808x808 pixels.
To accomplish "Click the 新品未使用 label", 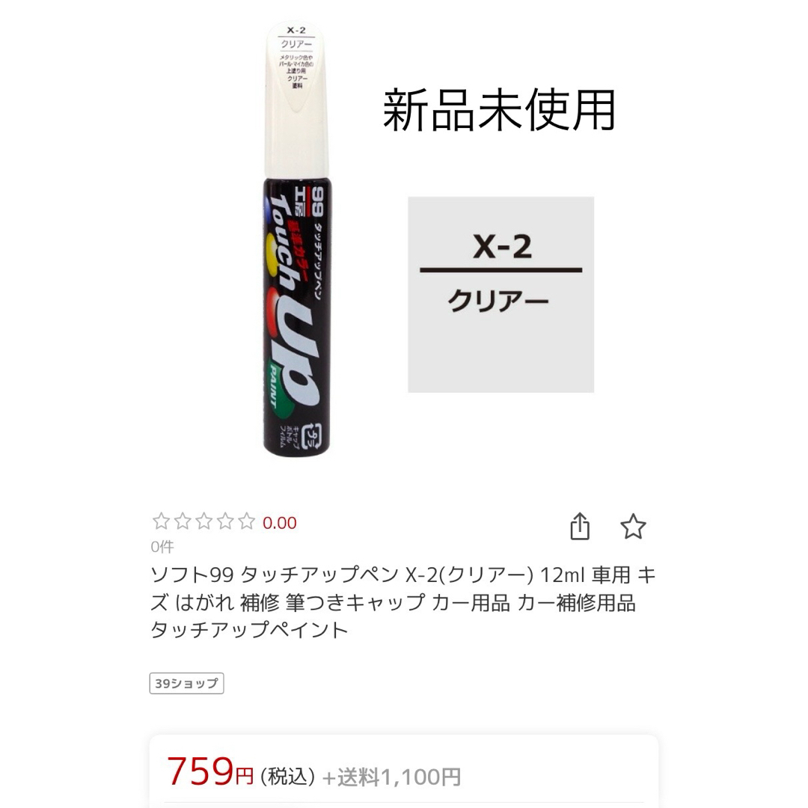I will (499, 110).
